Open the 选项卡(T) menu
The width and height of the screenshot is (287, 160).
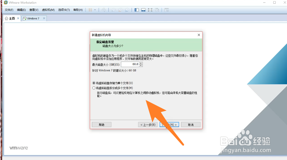click(64, 10)
